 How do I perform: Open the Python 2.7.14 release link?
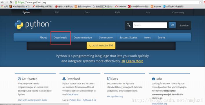point(89,100)
